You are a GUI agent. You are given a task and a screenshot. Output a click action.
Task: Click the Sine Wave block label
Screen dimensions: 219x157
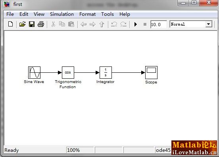click(34, 82)
